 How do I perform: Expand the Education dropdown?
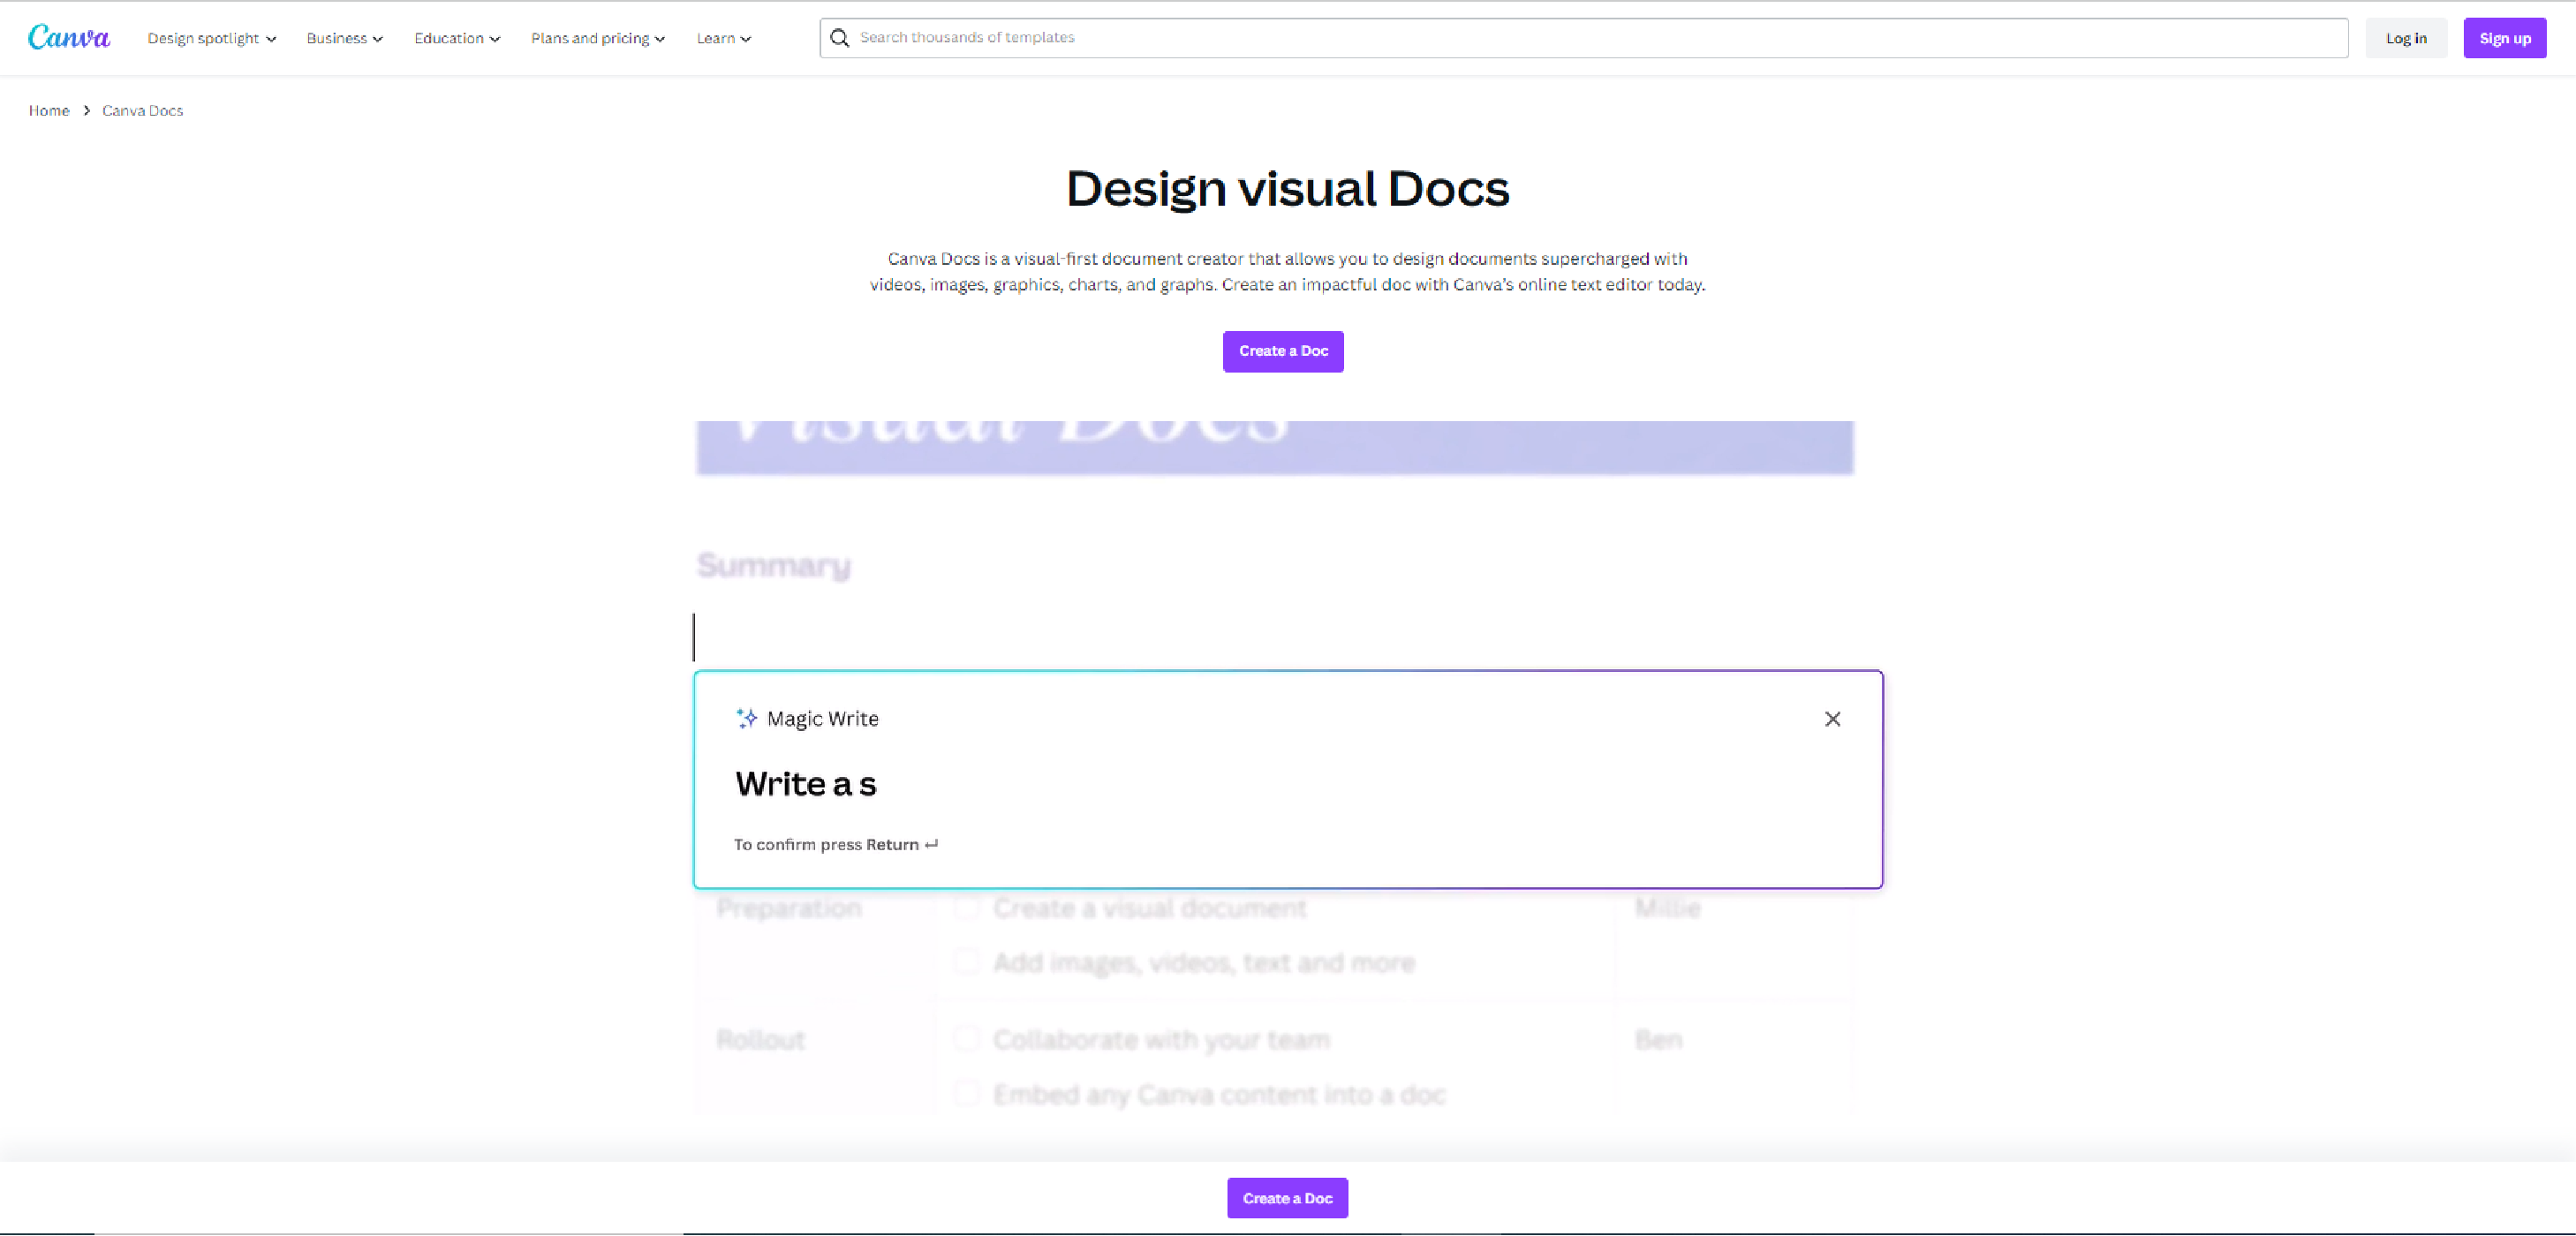coord(456,38)
